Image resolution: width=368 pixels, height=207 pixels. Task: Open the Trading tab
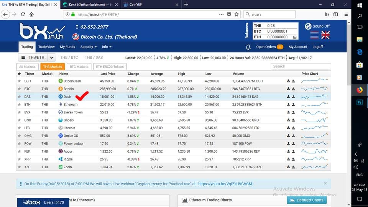[x=27, y=47]
